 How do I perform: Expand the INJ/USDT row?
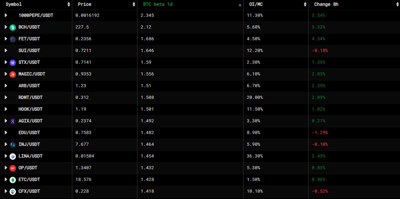tap(6, 144)
